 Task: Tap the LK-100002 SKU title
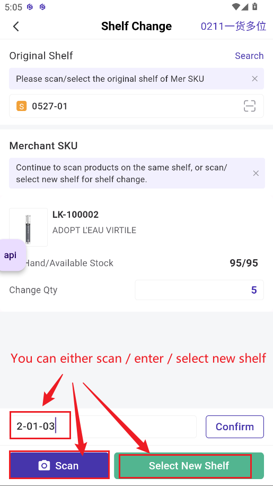click(x=75, y=215)
